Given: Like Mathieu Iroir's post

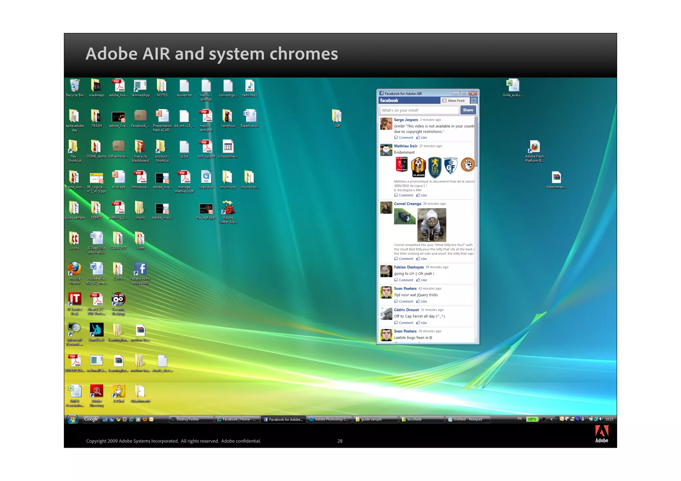Looking at the screenshot, I should (x=422, y=195).
